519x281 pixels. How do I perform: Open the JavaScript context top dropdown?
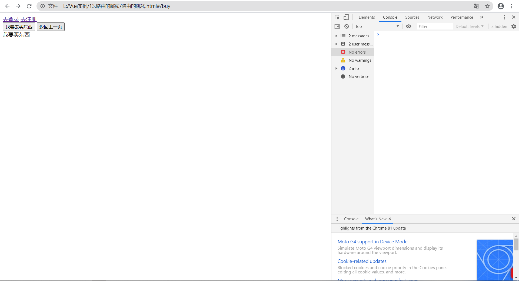click(377, 26)
